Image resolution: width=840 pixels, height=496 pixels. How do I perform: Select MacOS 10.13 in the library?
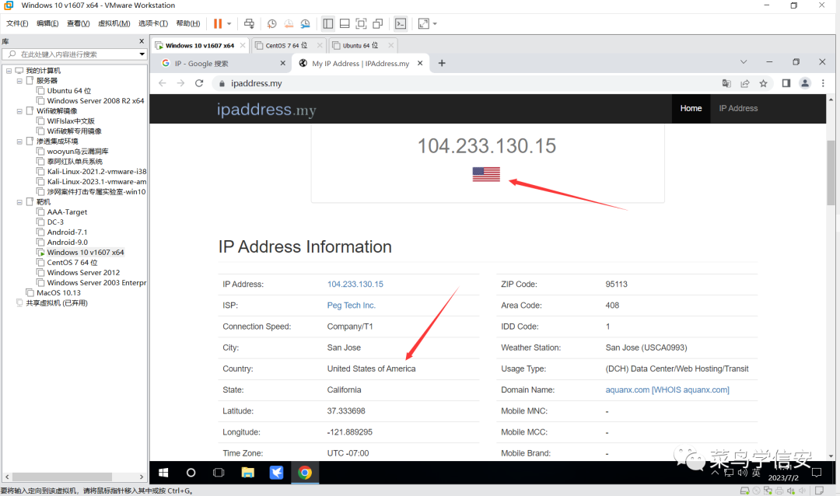click(x=58, y=292)
